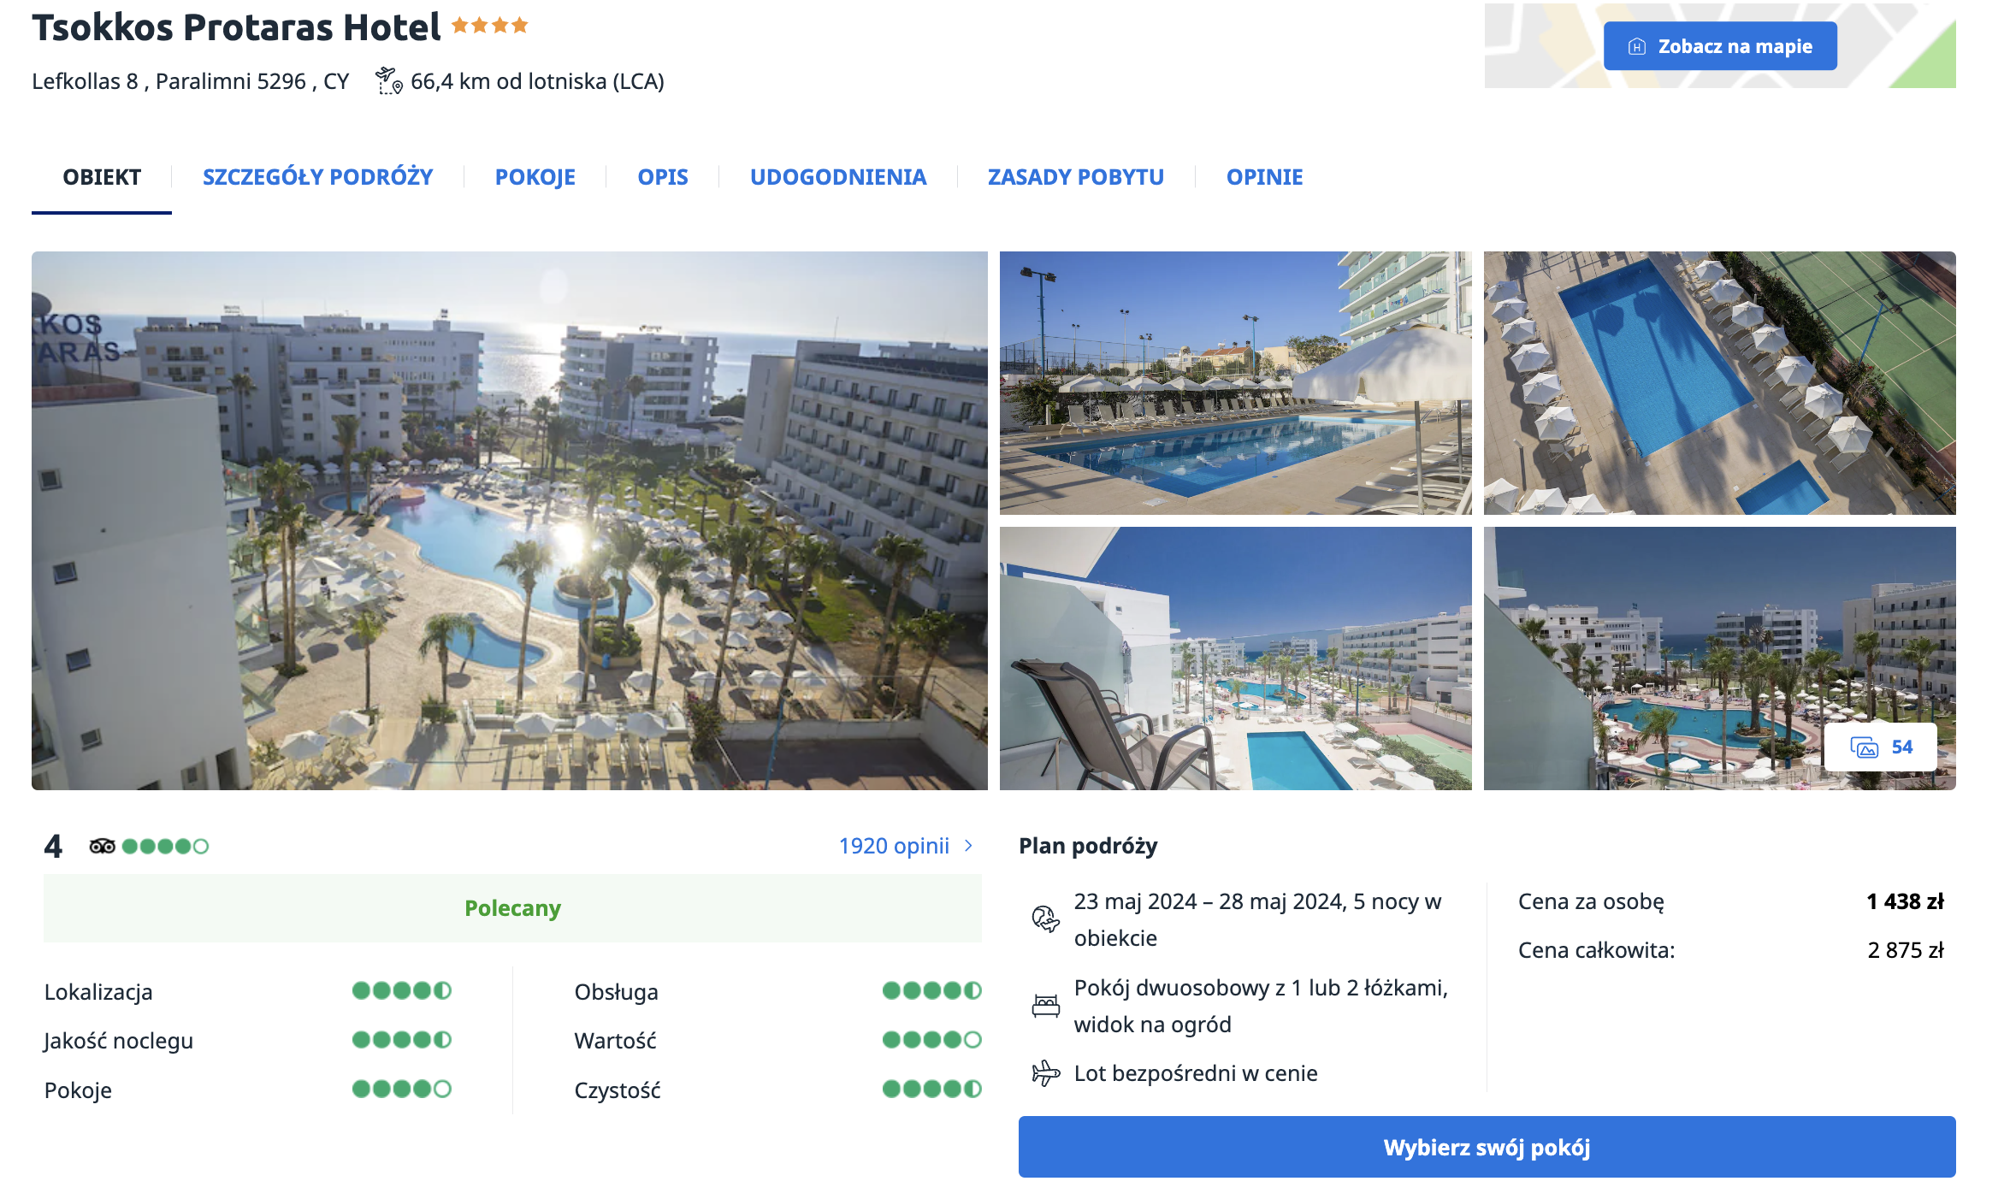Open the aerial pool and tennis court photo

click(1719, 383)
